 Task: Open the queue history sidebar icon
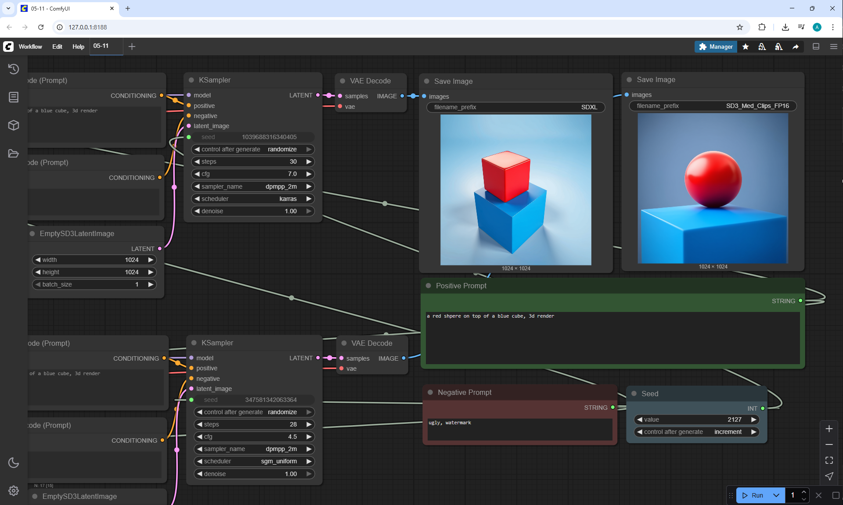click(x=14, y=69)
